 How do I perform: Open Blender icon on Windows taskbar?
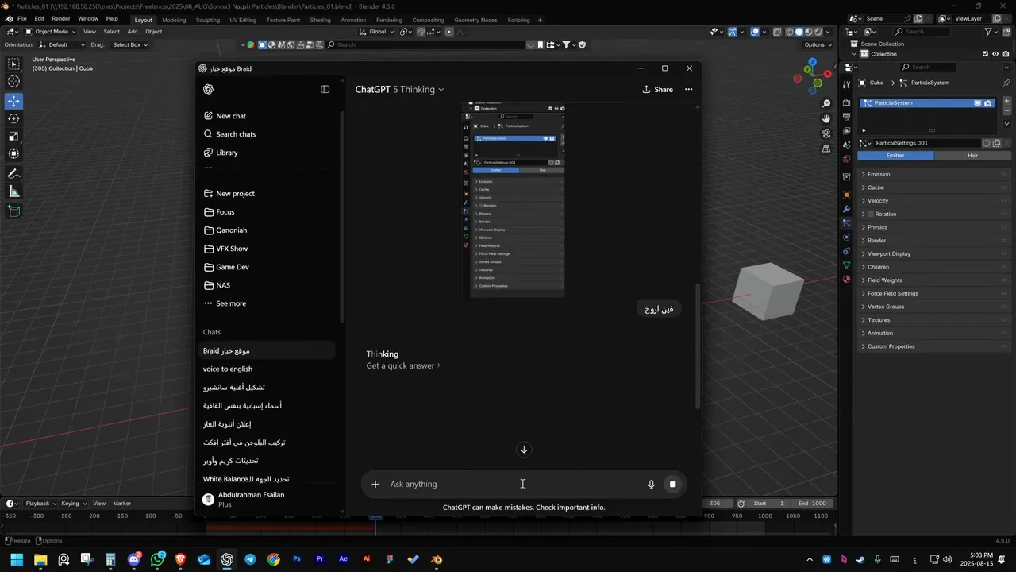[436, 559]
